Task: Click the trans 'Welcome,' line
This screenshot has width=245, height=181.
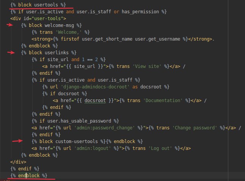Action: pyautogui.click(x=61, y=32)
